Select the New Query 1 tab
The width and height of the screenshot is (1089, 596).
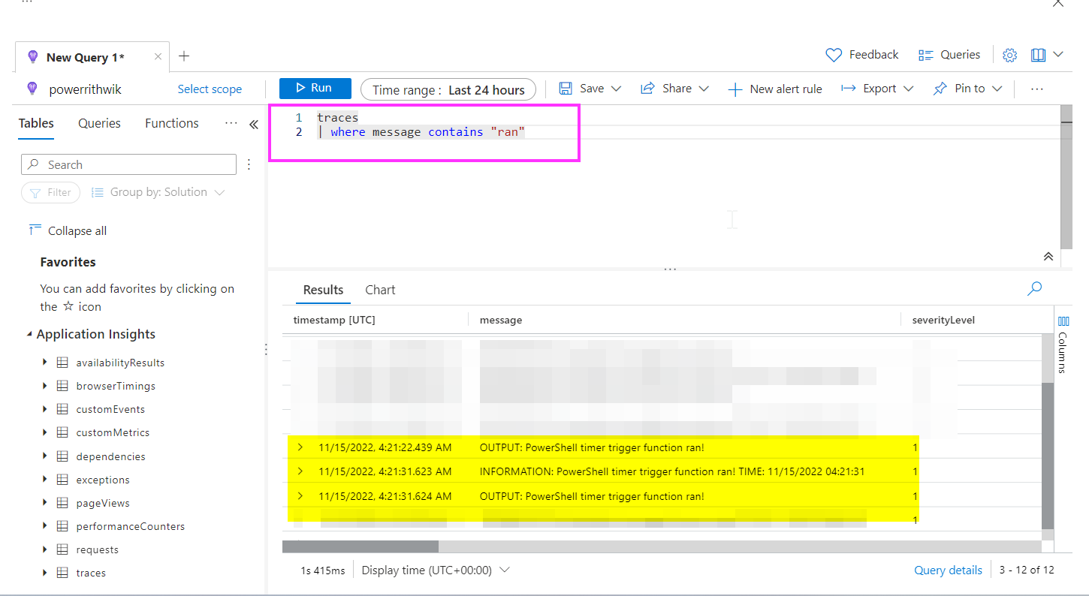click(85, 57)
